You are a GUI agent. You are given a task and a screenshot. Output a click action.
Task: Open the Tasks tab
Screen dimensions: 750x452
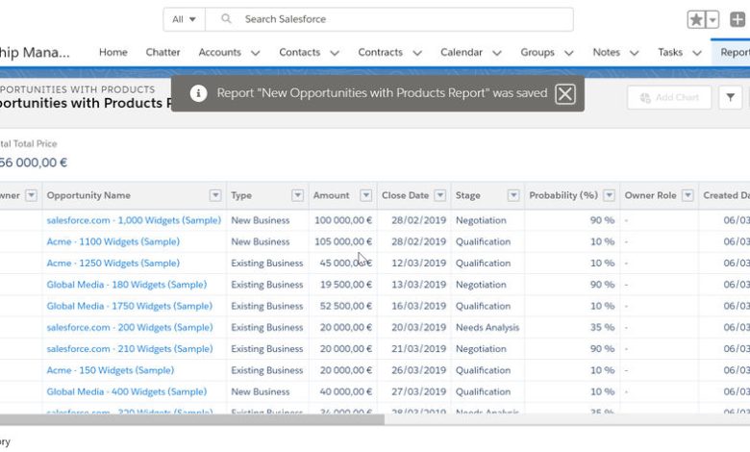point(670,52)
